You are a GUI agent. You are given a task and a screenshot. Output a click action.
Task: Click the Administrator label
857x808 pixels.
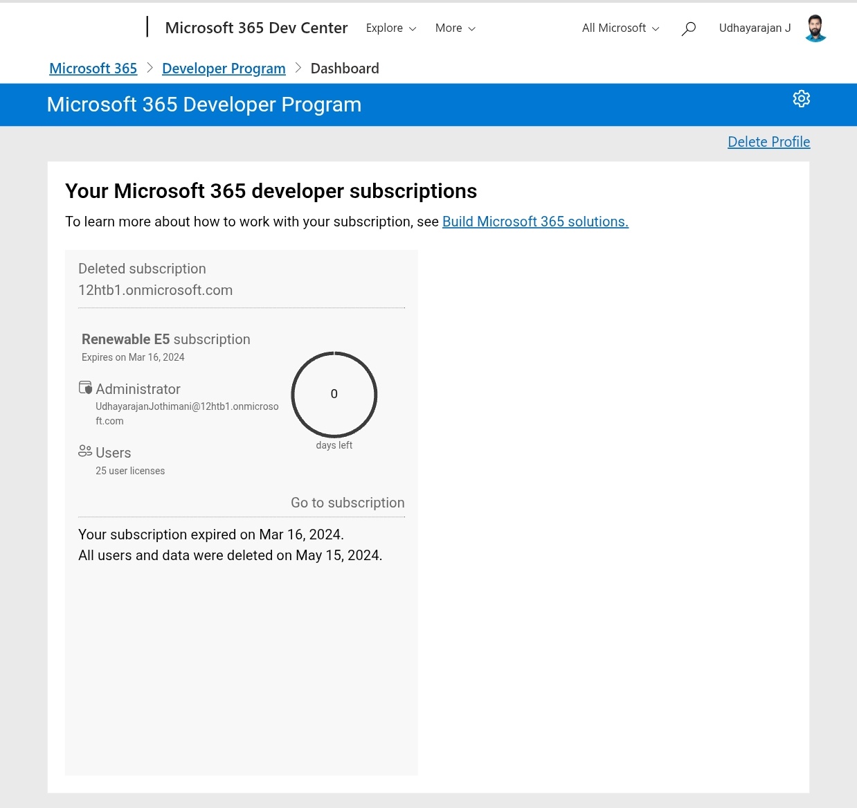(138, 389)
